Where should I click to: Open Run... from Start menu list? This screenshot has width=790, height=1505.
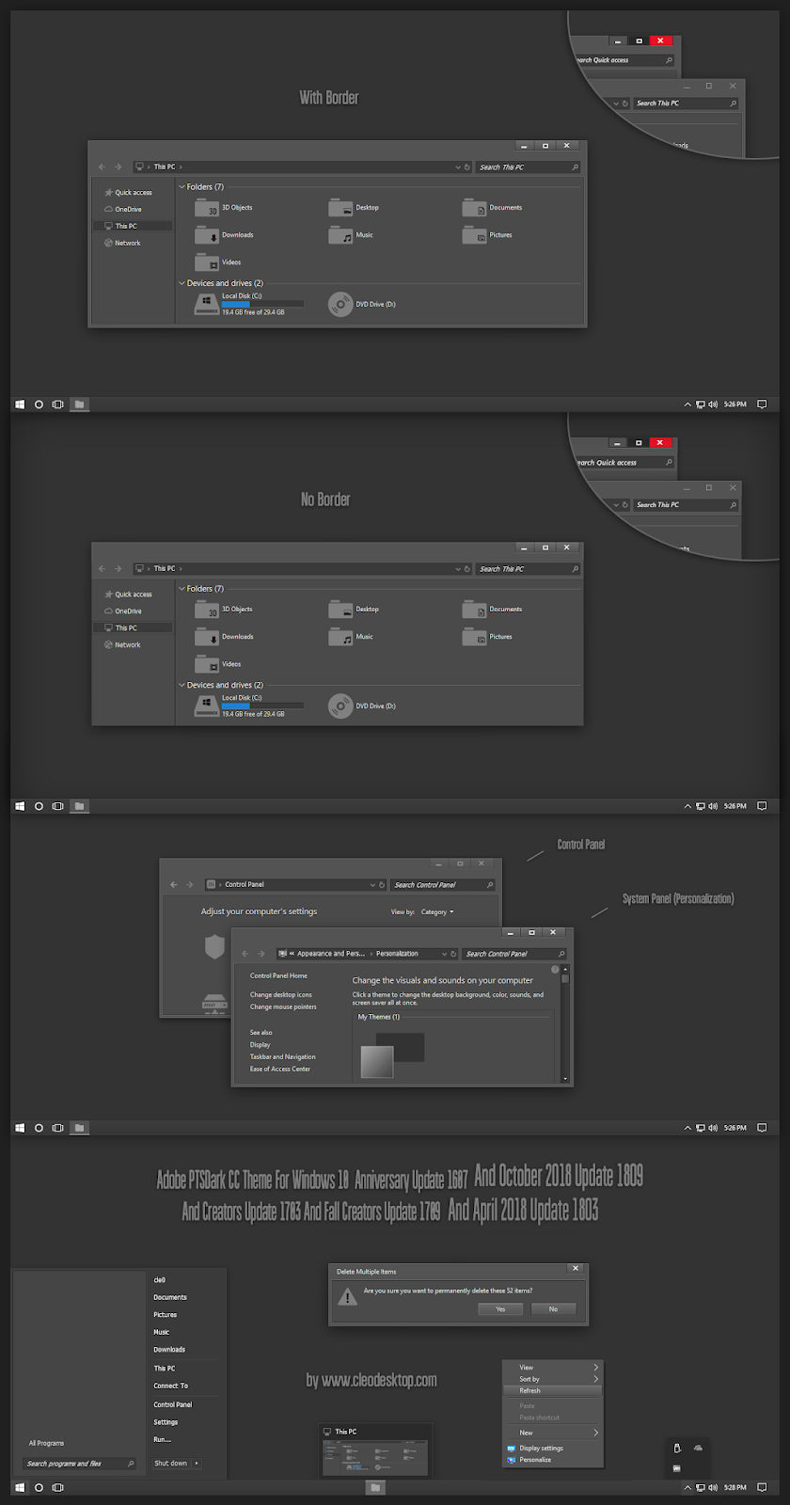[163, 1439]
